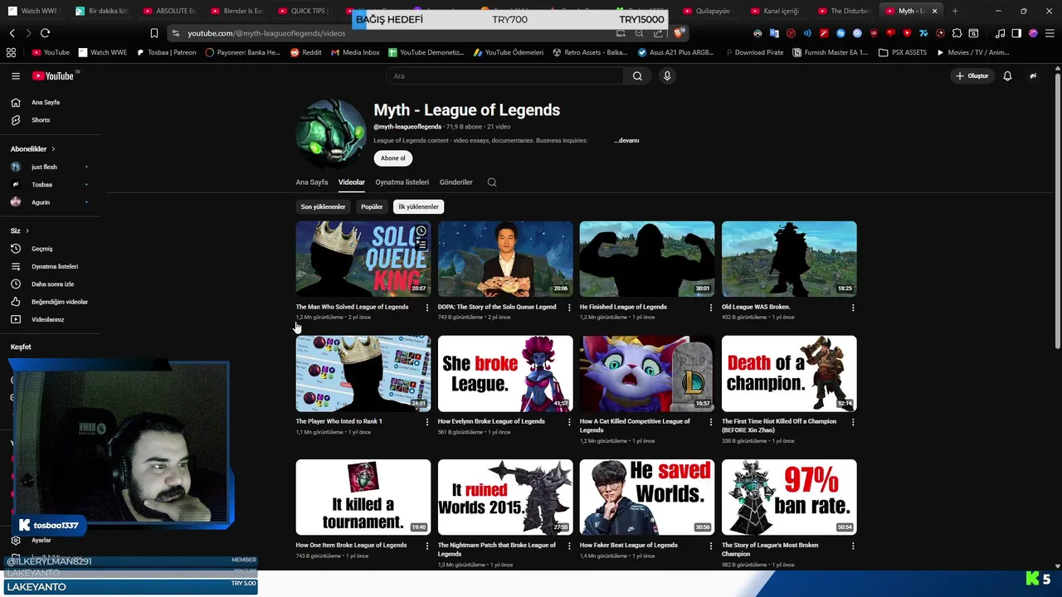Click the bookmark icon beside address bar
Viewport: 1062px width, 597px height.
click(x=153, y=33)
